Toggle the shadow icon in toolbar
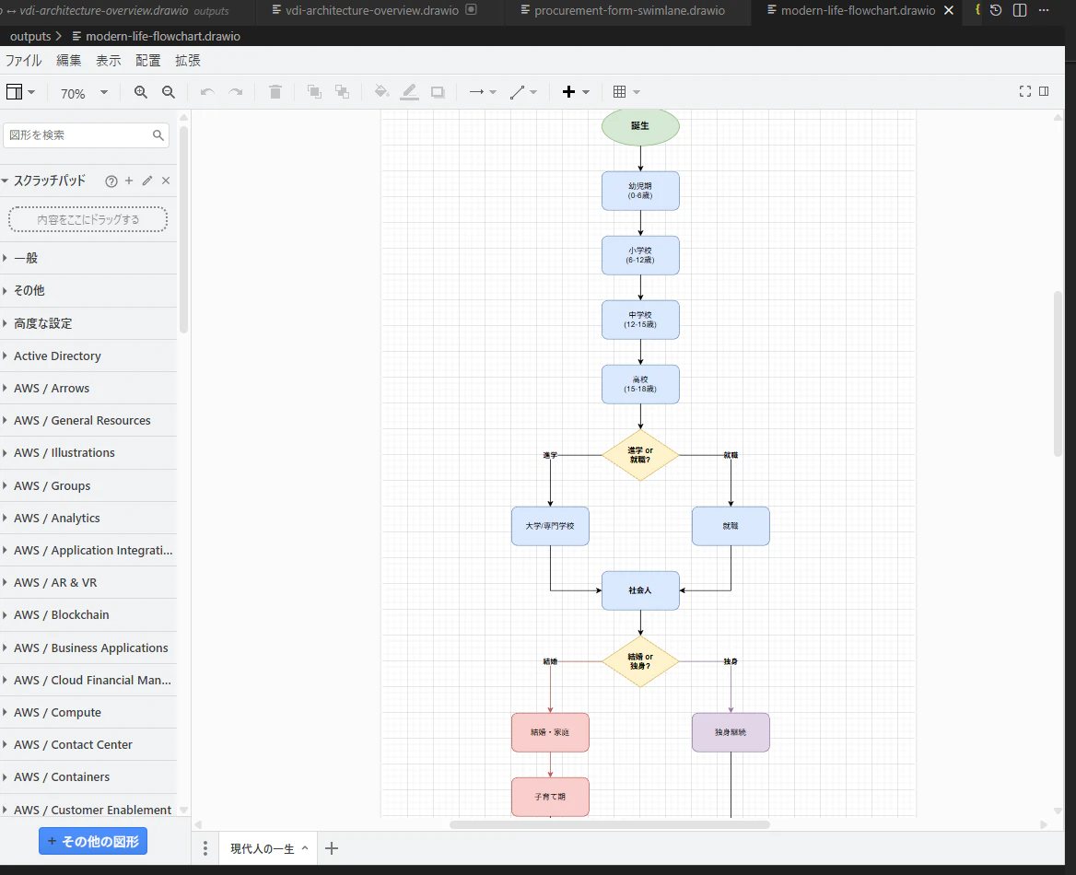 438,92
